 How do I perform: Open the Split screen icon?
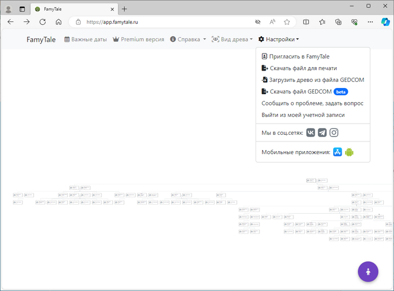point(306,22)
